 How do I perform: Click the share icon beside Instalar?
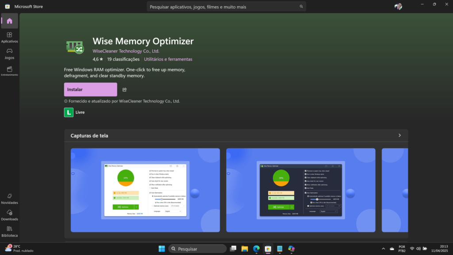[125, 89]
